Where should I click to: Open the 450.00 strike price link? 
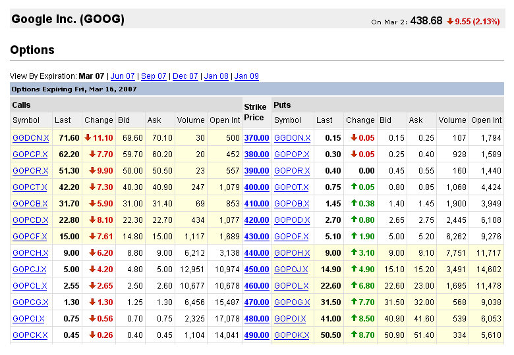pyautogui.click(x=257, y=270)
